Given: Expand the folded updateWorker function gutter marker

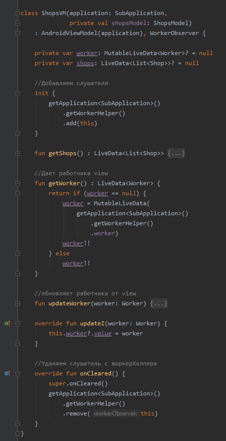Looking at the screenshot, I should pyautogui.click(x=17, y=303).
